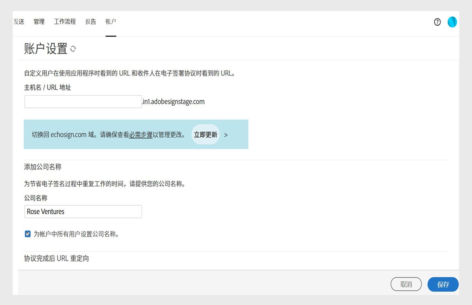472x305 pixels.
Task: Toggle the company name checkbox
Action: point(27,234)
